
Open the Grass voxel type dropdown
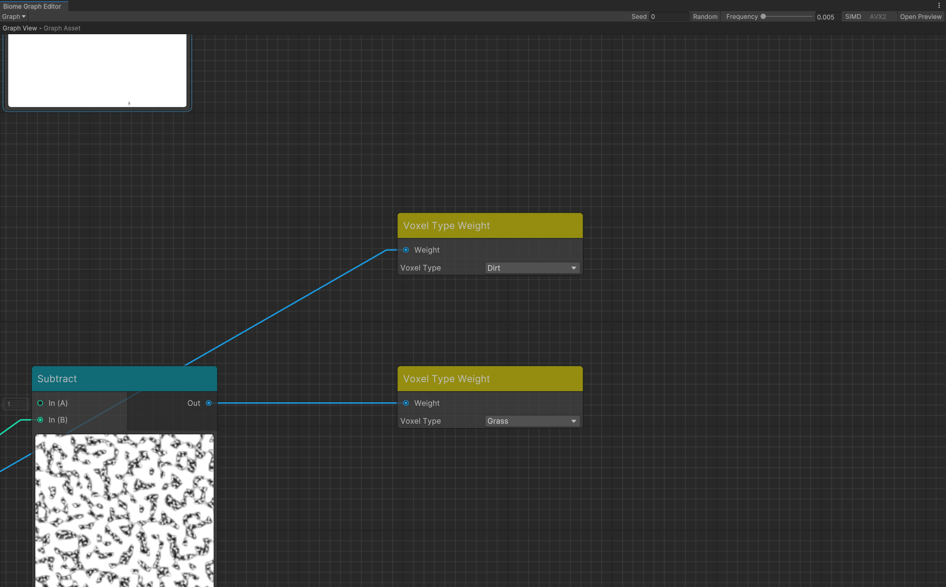(x=531, y=421)
